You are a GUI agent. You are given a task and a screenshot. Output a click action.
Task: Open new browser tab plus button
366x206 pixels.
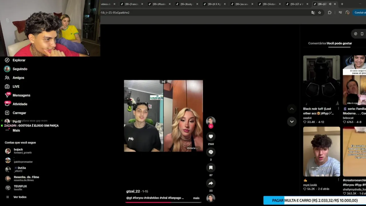[342, 4]
